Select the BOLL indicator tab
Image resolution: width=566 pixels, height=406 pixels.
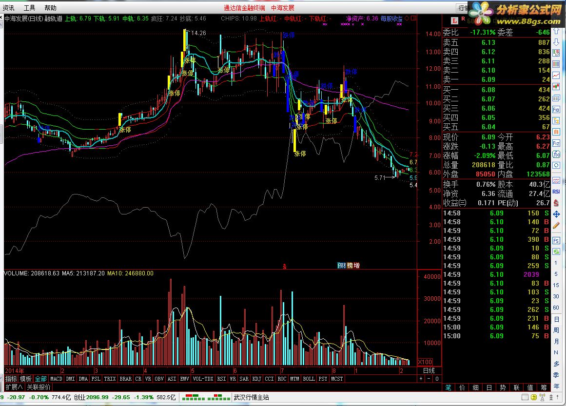309,379
